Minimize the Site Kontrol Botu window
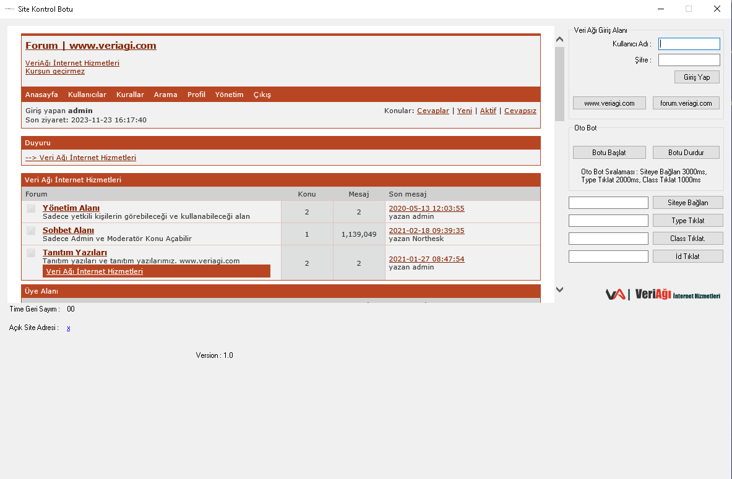Image resolution: width=732 pixels, height=479 pixels. pyautogui.click(x=661, y=9)
